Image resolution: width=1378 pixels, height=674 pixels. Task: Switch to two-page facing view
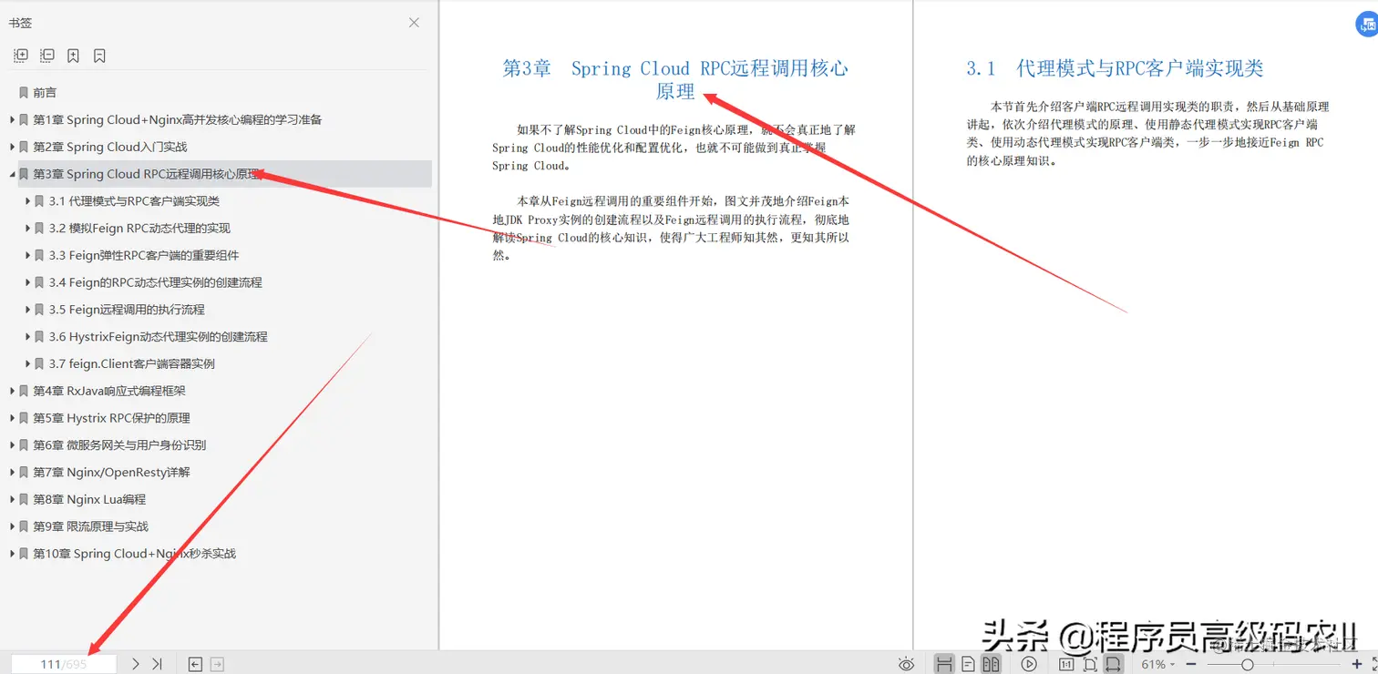tap(992, 663)
